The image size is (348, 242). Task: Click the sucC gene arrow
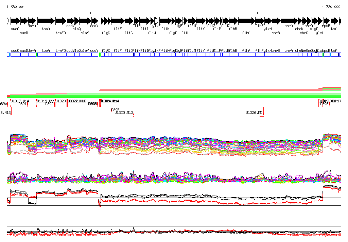(x=15, y=21)
